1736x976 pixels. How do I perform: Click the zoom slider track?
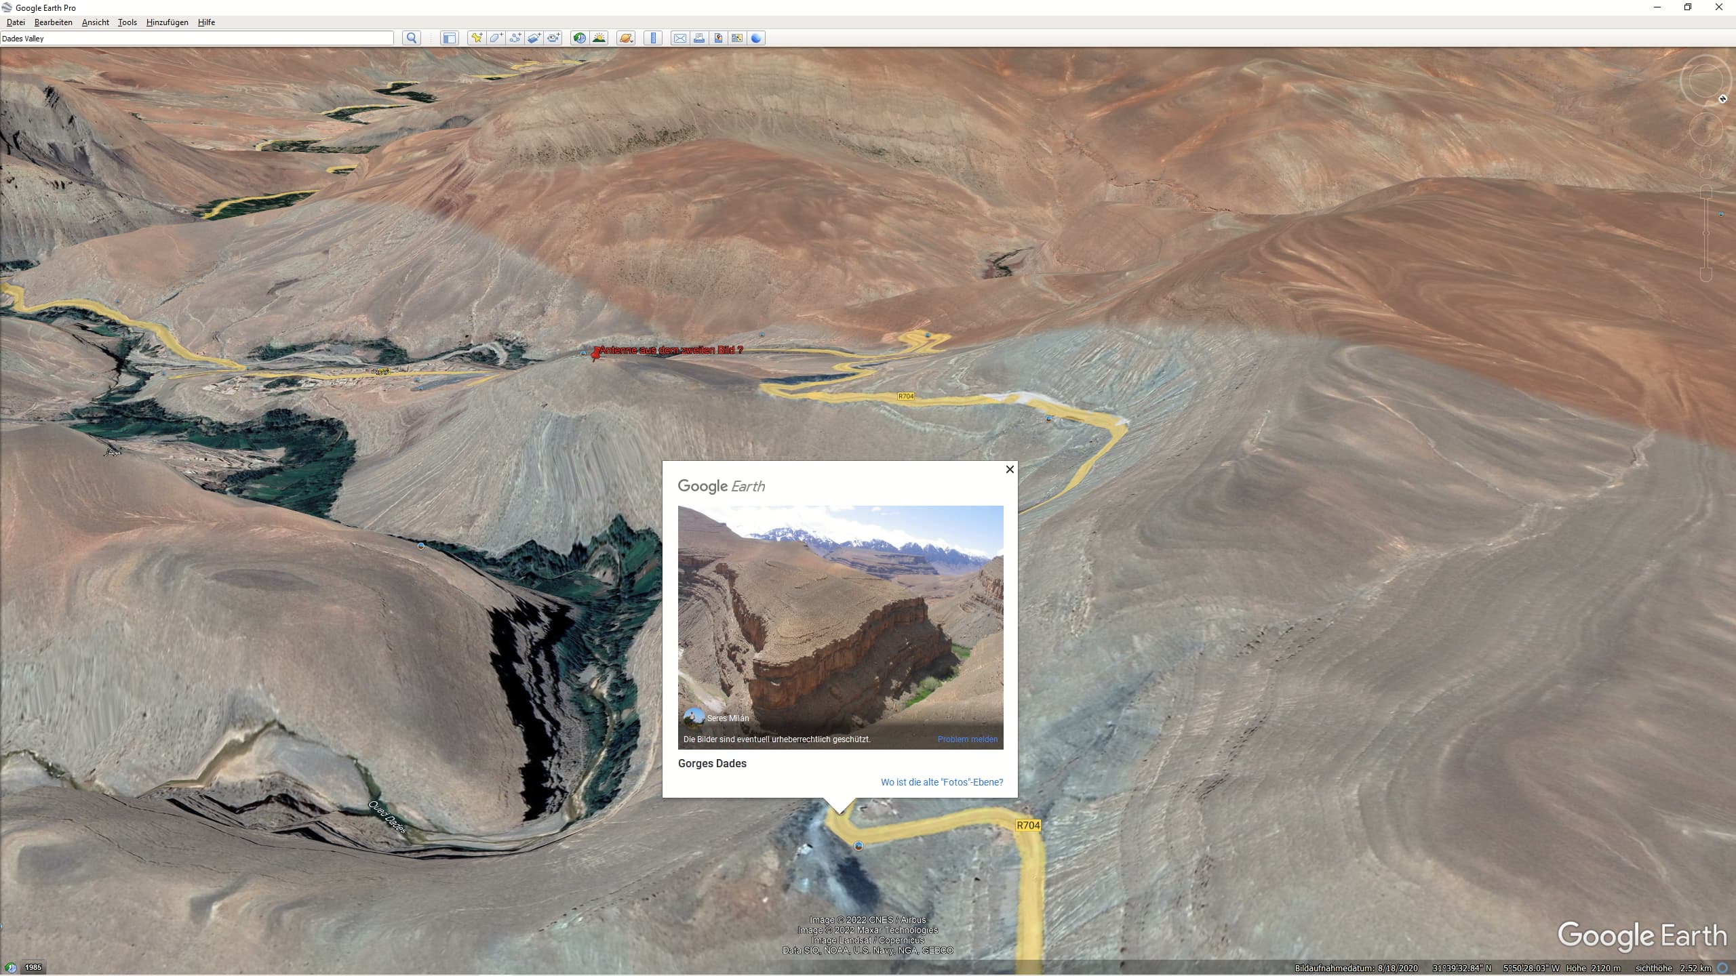point(1706,234)
